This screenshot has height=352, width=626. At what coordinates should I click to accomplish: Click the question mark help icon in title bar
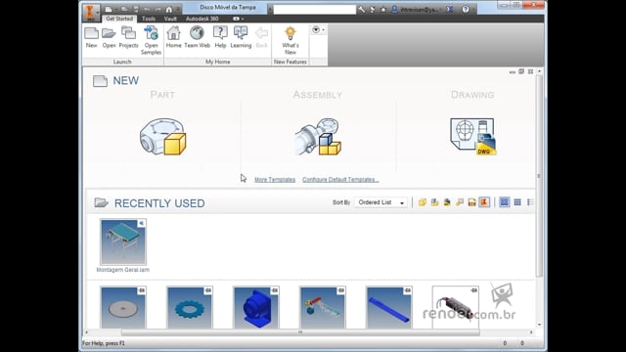[x=466, y=9]
